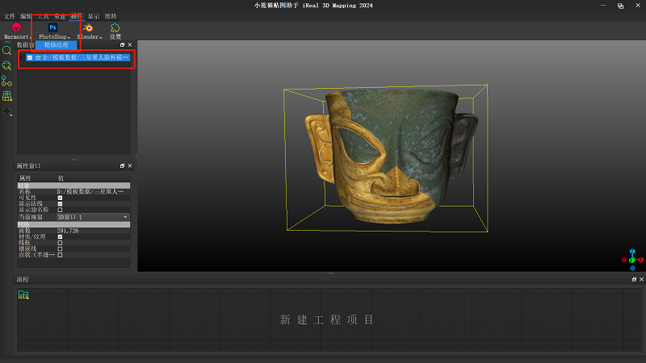
Task: Close the 属性窗口 panel
Action: pyautogui.click(x=130, y=166)
